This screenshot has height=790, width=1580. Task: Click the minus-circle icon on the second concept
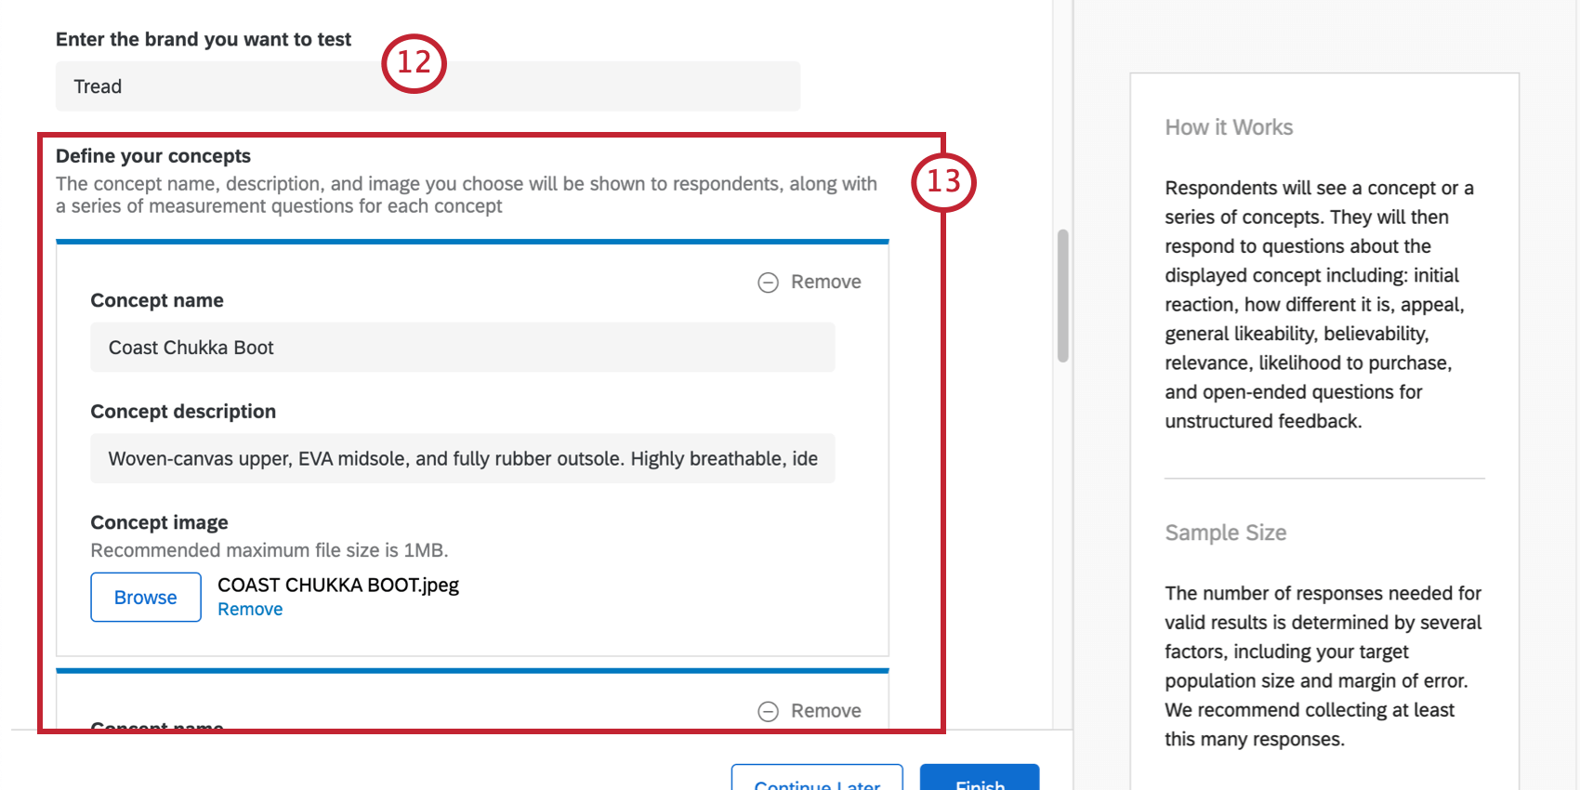tap(768, 712)
